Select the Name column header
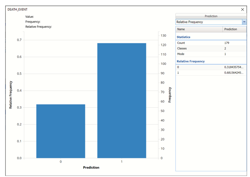 pos(199,29)
